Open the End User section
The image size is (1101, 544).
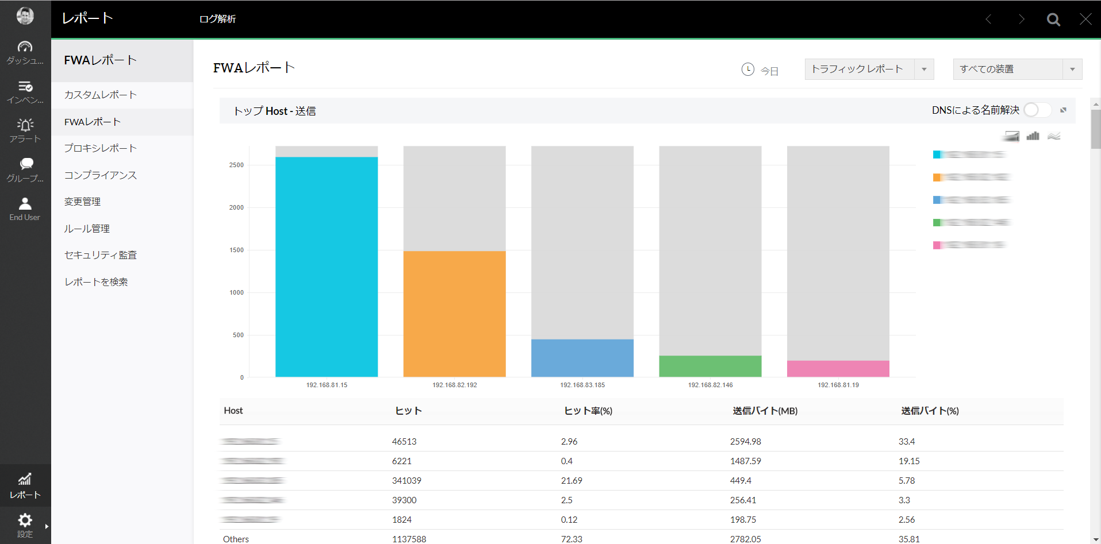[x=25, y=209]
